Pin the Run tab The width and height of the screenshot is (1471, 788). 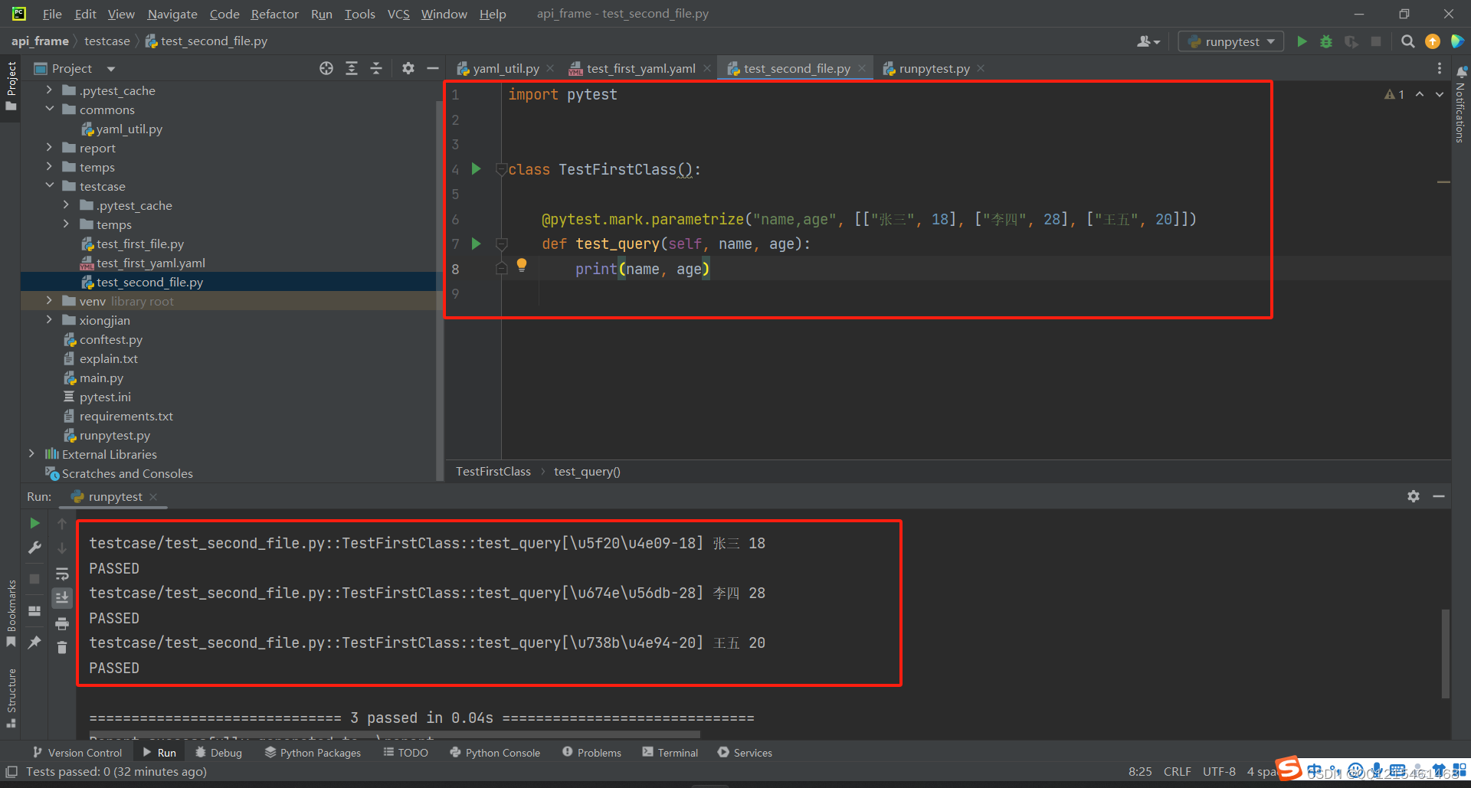tap(34, 642)
